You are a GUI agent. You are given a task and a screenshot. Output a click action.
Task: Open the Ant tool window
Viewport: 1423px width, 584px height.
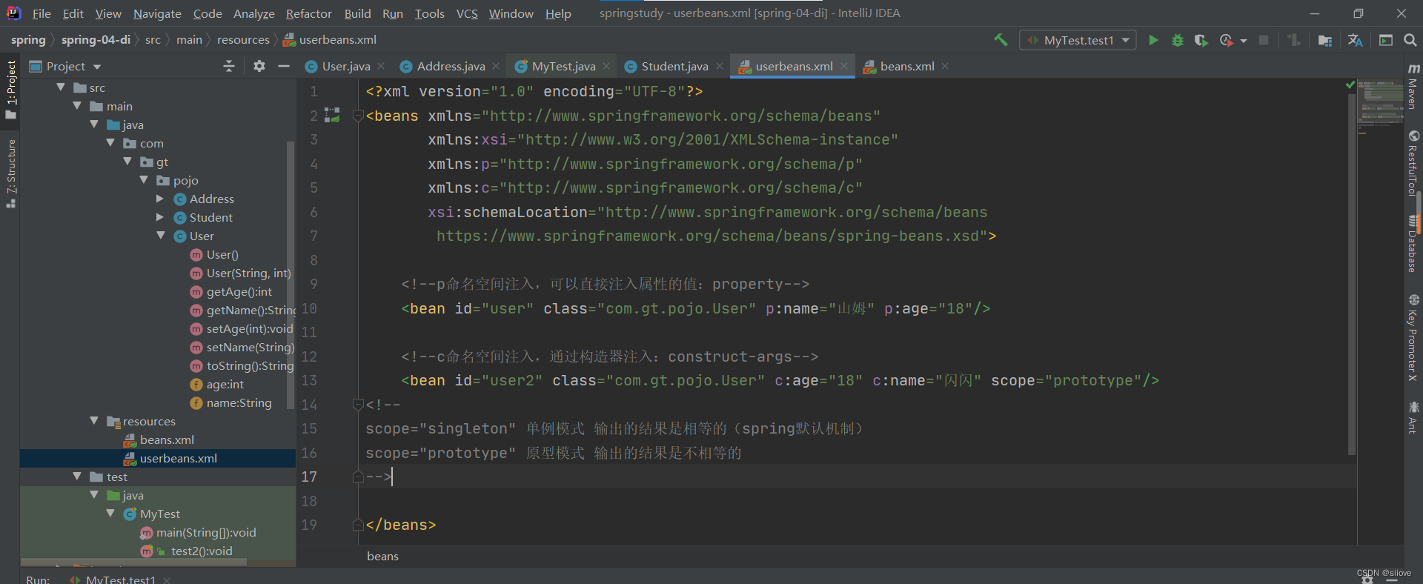(x=1413, y=418)
